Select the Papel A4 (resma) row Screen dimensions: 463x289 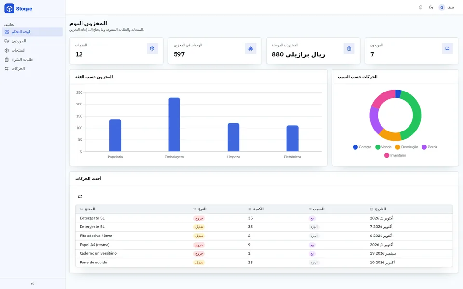pyautogui.click(x=264, y=245)
